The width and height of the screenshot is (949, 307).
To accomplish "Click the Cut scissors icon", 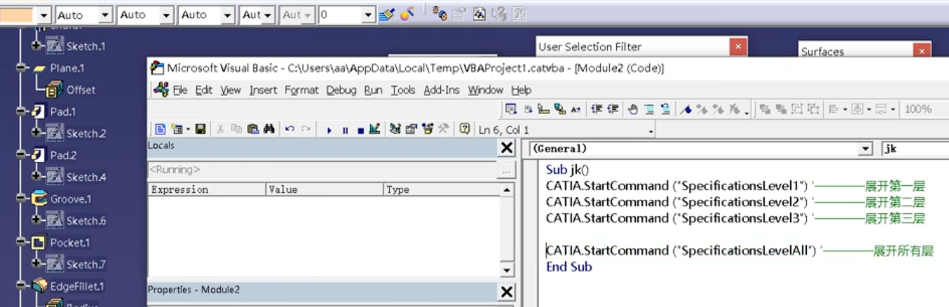I will click(220, 129).
